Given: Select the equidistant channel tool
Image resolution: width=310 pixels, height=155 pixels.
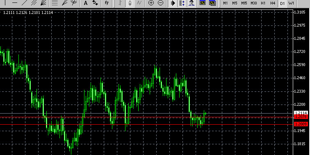Looking at the screenshot, I should (34, 3).
